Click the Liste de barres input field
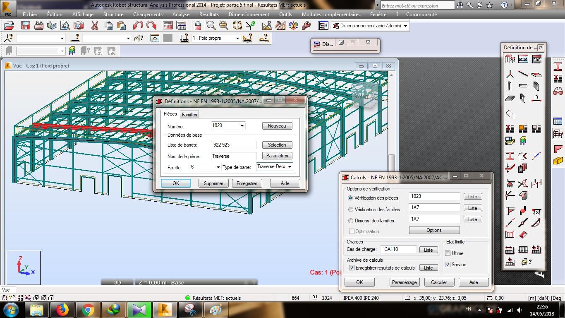This screenshot has width=565, height=318. coord(234,145)
